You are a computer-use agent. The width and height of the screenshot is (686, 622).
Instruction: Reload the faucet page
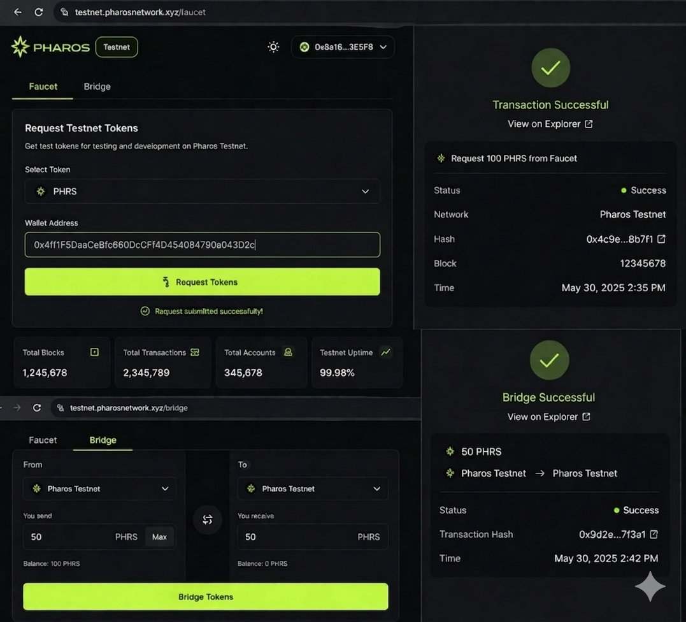38,12
